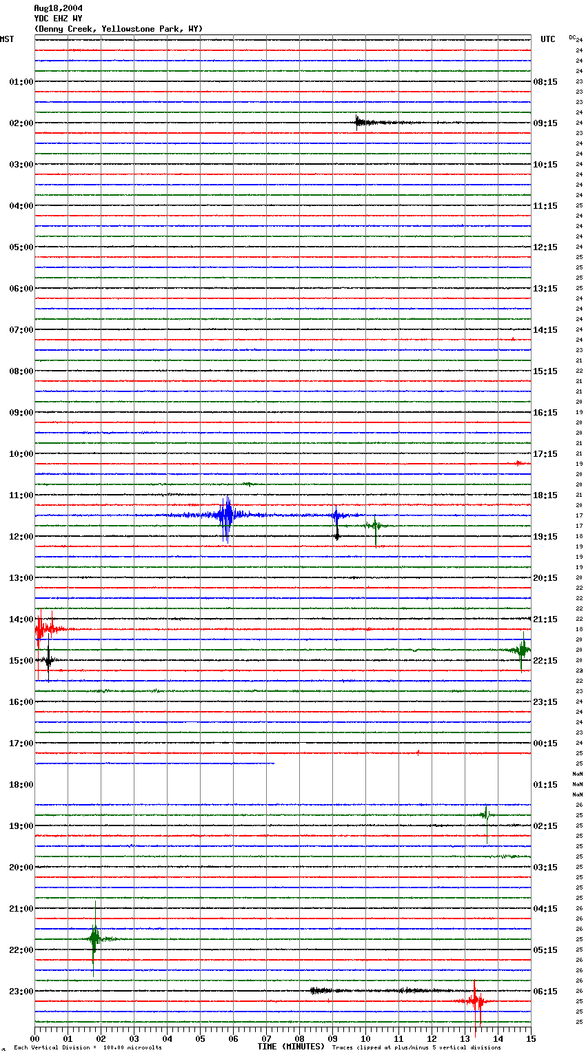Viewport: 586px width, 1057px height.
Task: Click the Each Vertical Division 100.00 microvolts note
Action: (x=88, y=1048)
